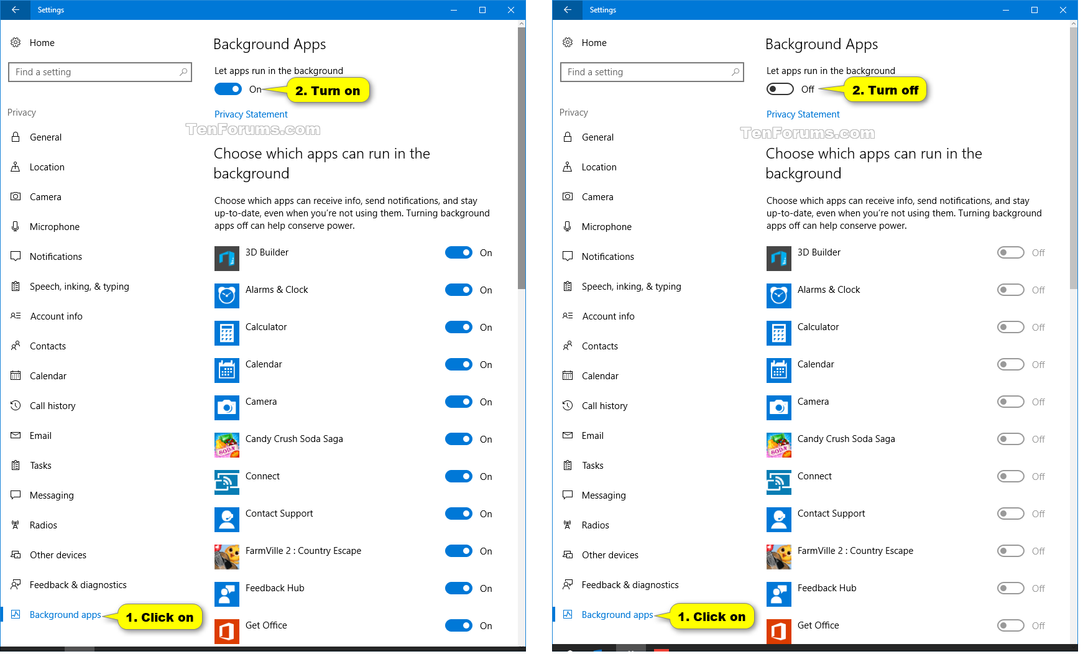This screenshot has width=1083, height=654.
Task: Toggle Get Office switch in left window
Action: point(459,625)
